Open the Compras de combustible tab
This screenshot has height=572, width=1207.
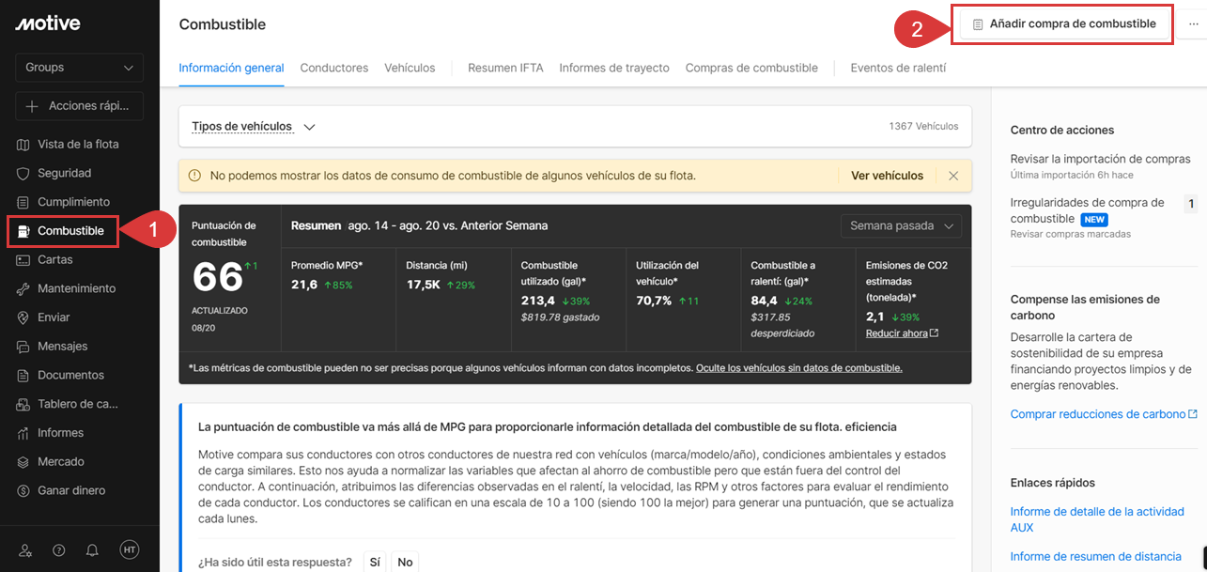click(x=751, y=68)
